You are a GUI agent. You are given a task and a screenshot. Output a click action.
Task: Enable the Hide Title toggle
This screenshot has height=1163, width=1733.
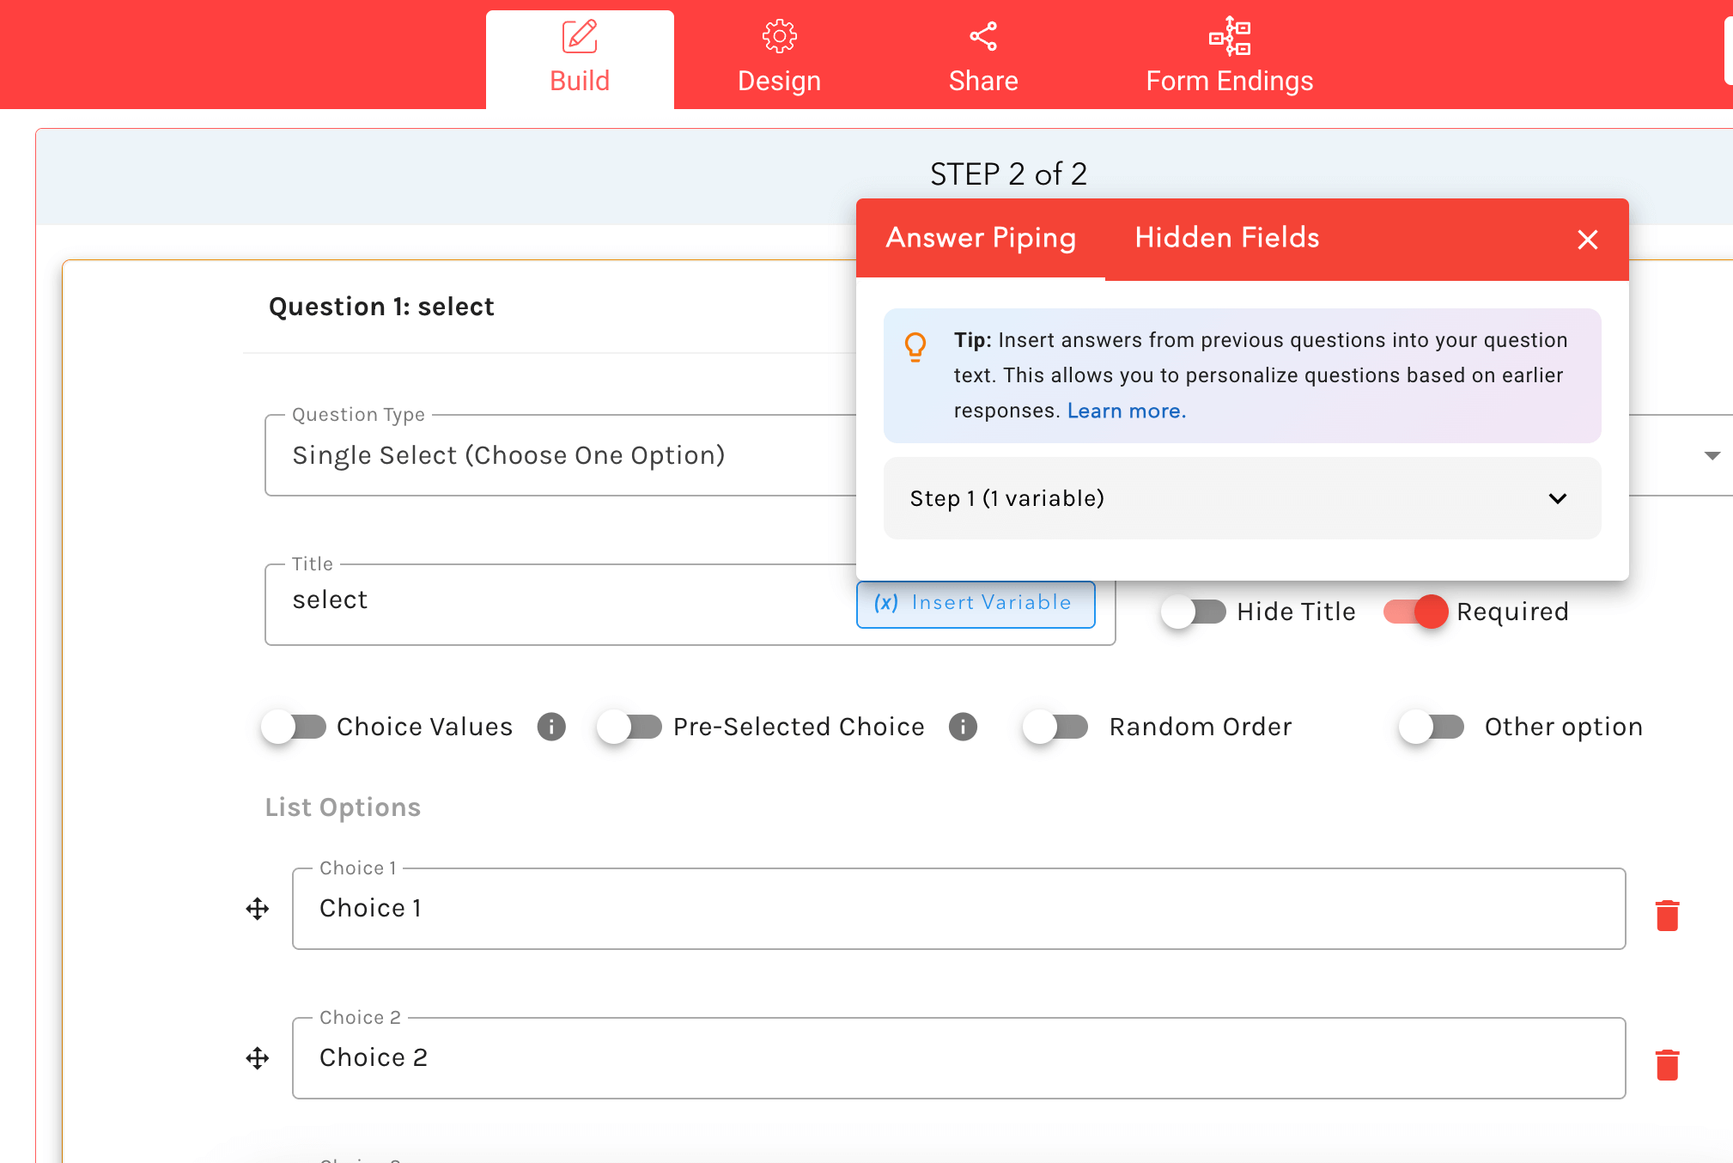(1194, 612)
